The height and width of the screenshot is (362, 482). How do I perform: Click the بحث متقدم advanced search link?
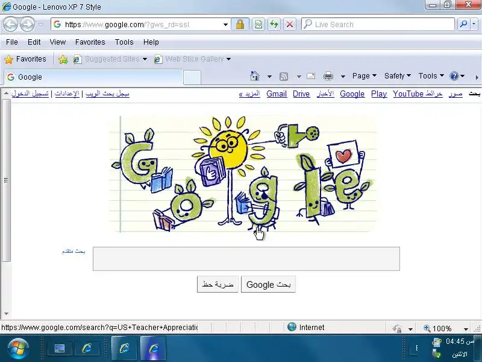(74, 252)
